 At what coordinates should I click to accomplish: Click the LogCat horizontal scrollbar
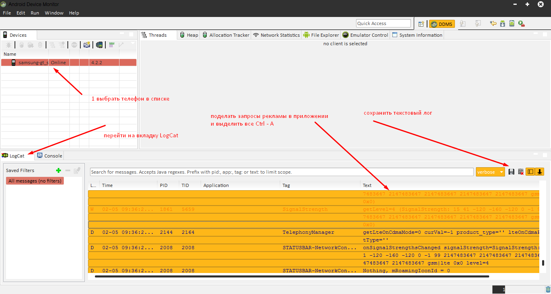[x=291, y=277]
